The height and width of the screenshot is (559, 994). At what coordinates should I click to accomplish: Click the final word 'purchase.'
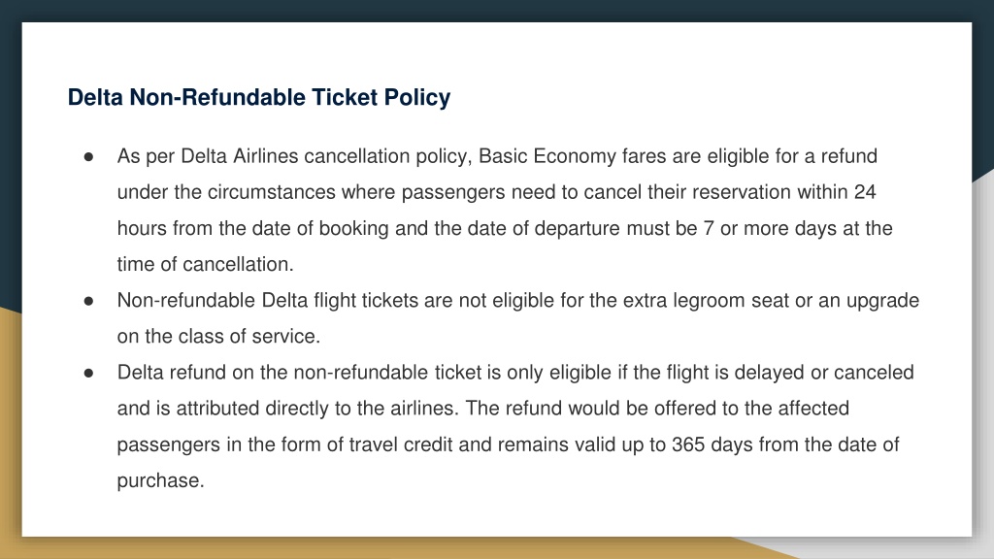pos(160,480)
